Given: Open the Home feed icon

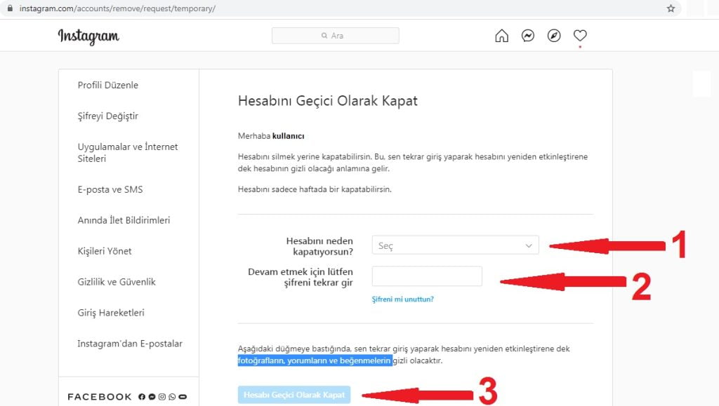Looking at the screenshot, I should [x=501, y=35].
